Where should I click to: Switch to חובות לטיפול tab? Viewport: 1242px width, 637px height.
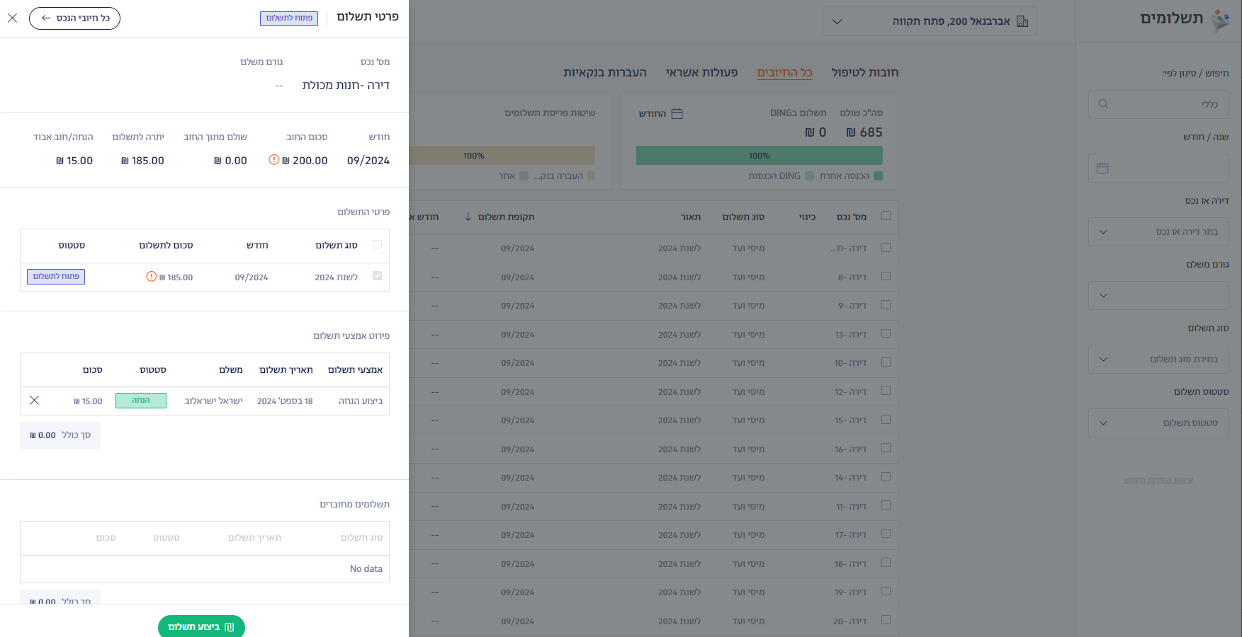pos(864,72)
